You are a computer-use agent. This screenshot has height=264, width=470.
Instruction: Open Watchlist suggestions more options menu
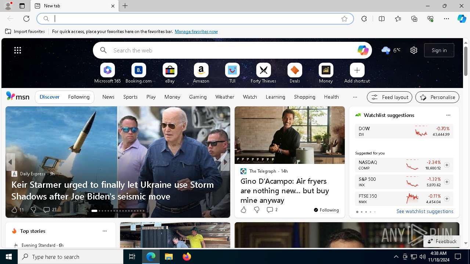[448, 115]
